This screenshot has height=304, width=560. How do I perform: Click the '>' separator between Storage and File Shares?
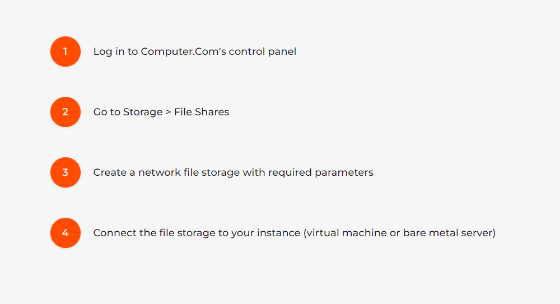167,112
